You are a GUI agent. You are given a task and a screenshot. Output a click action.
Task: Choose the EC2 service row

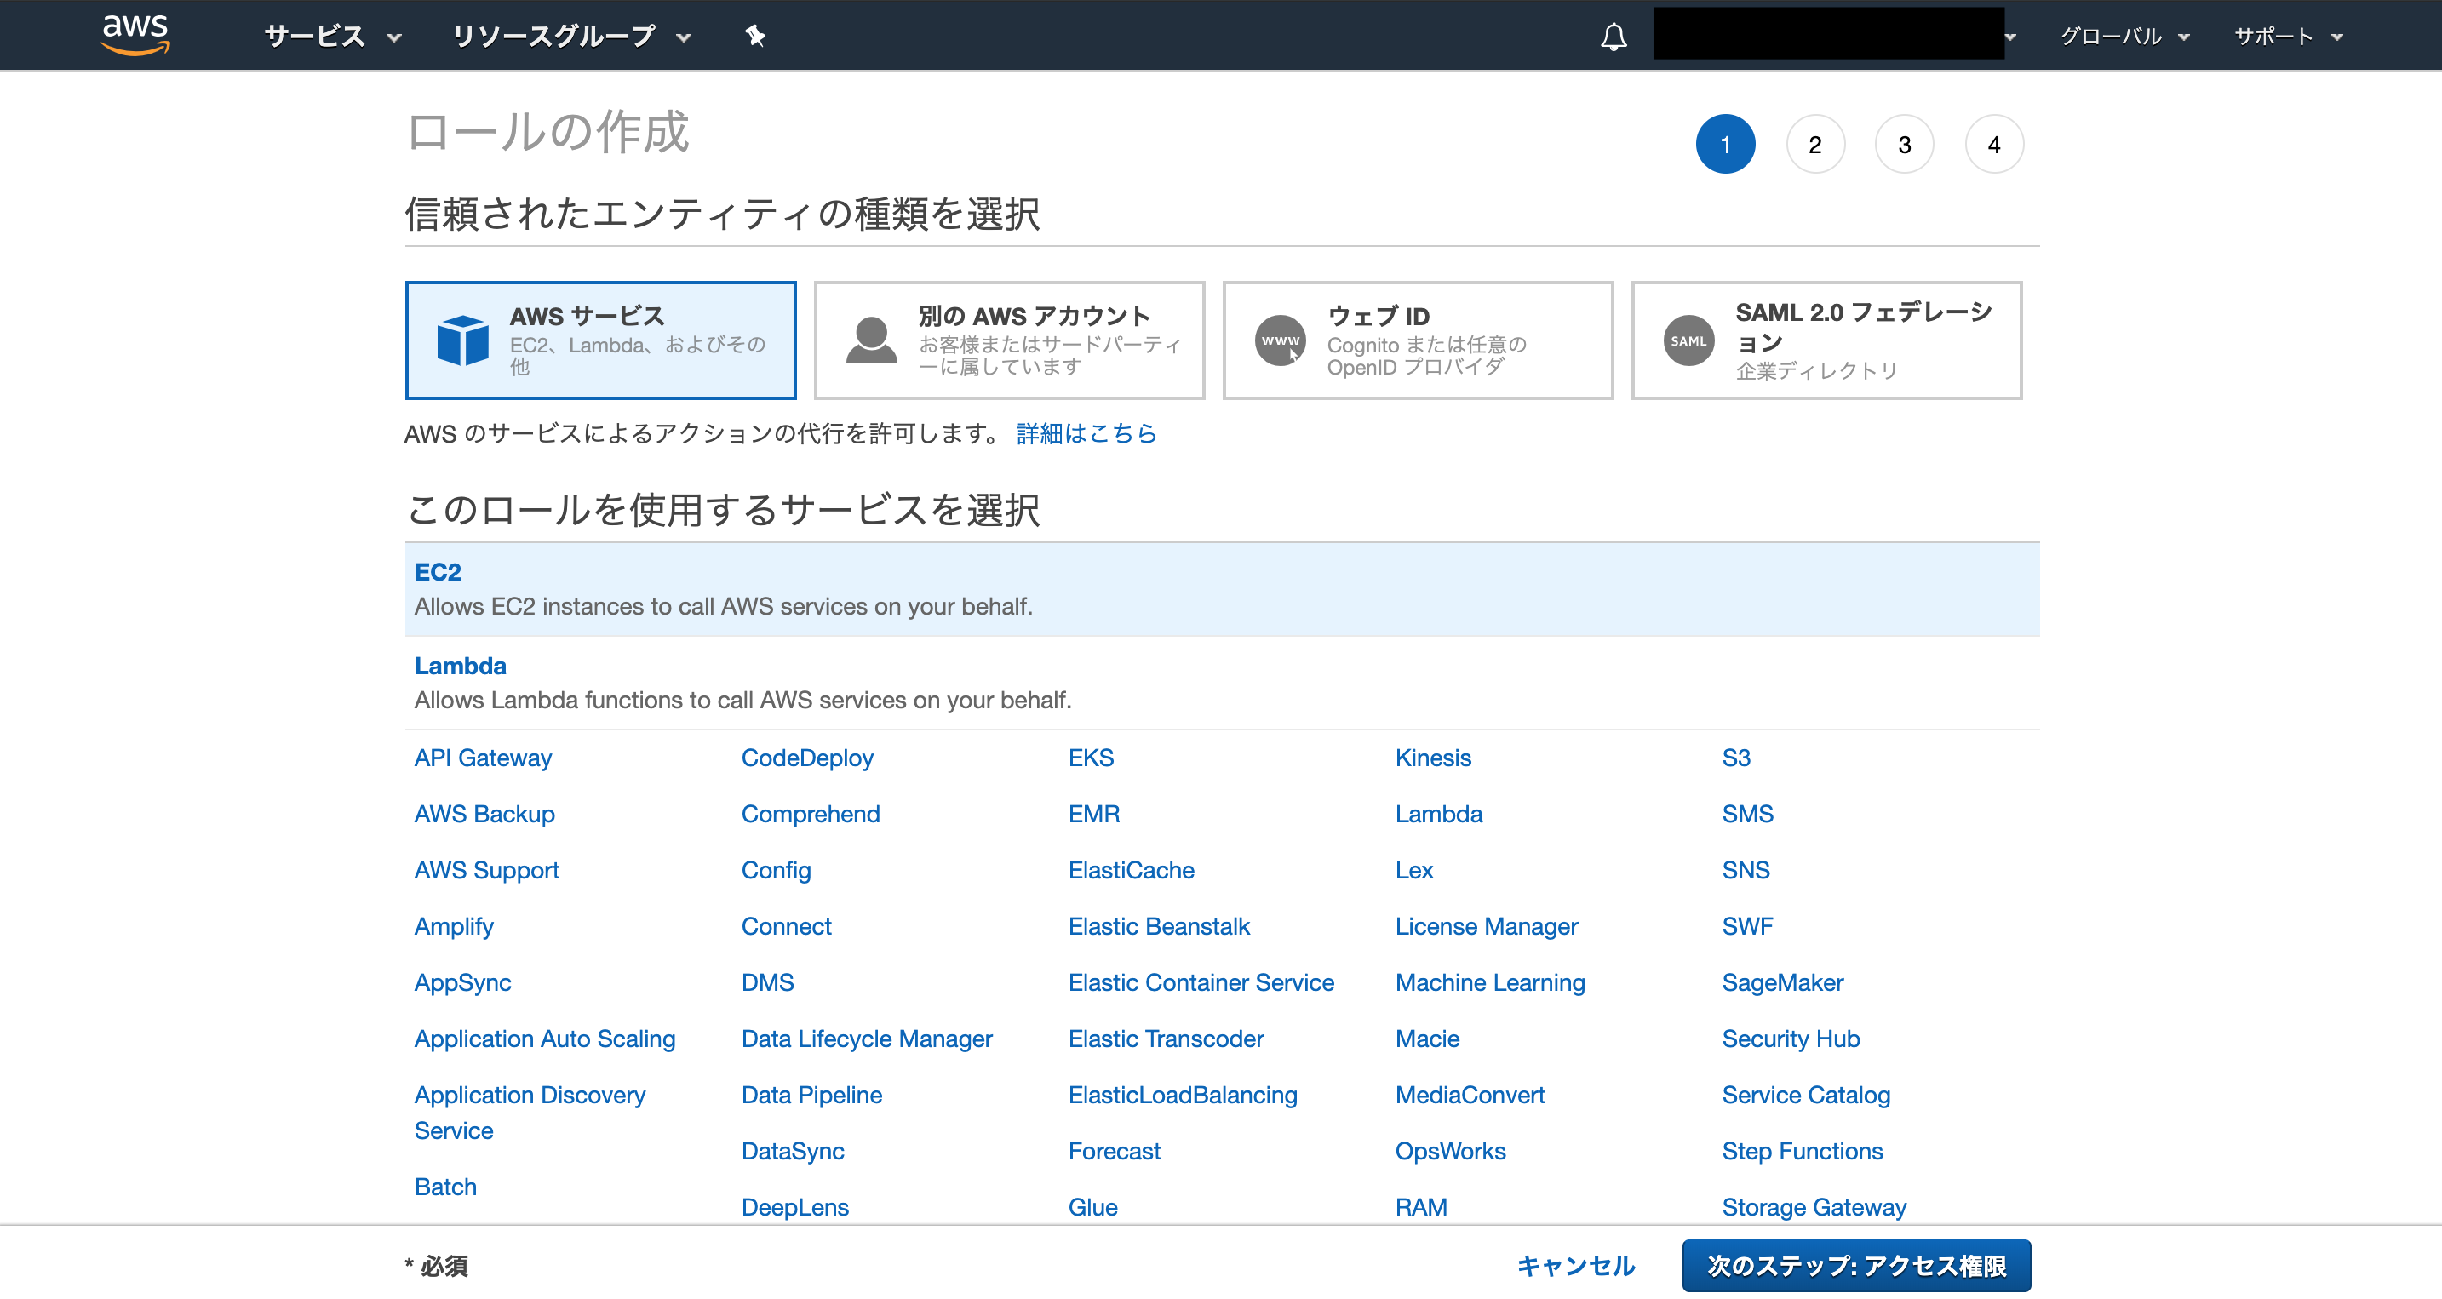(1221, 588)
